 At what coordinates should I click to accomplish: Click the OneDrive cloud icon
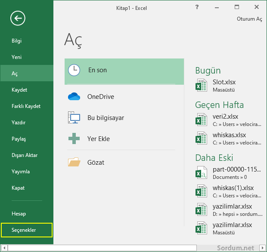74,96
